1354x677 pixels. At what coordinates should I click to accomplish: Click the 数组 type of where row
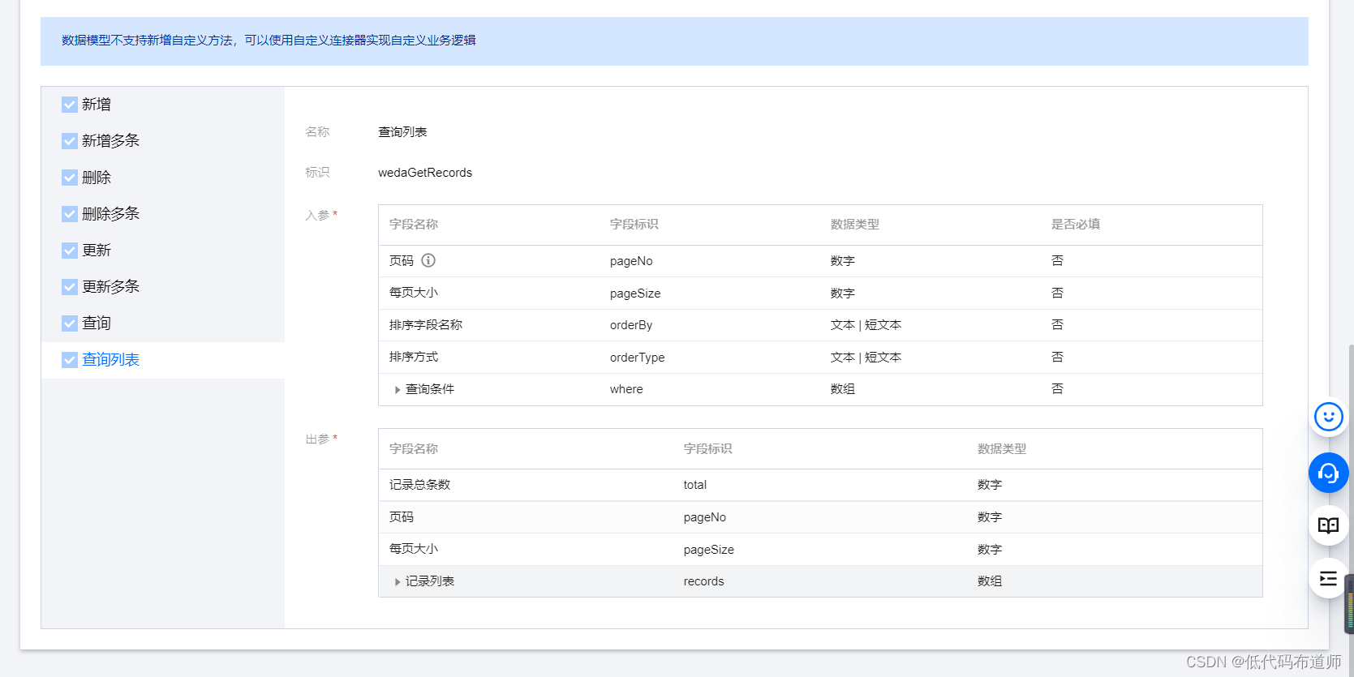click(843, 389)
